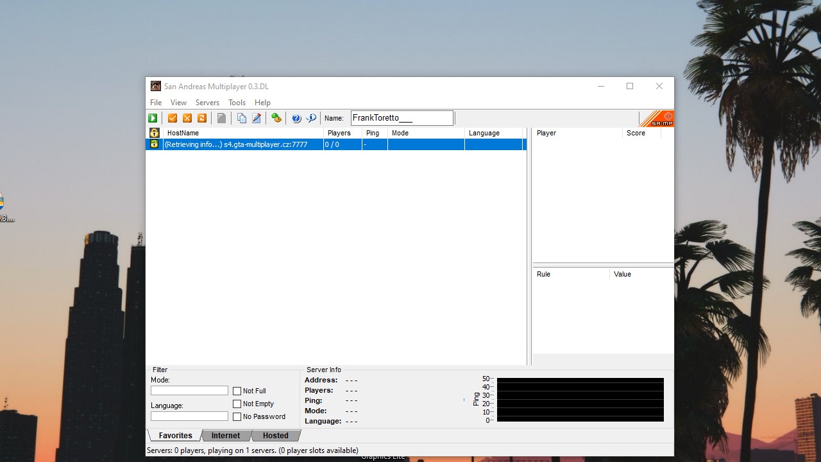Open the View menu

(x=178, y=103)
